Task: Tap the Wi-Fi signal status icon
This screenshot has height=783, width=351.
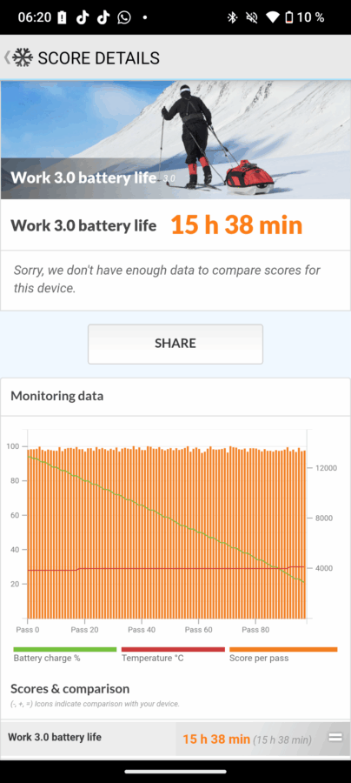Action: click(272, 17)
